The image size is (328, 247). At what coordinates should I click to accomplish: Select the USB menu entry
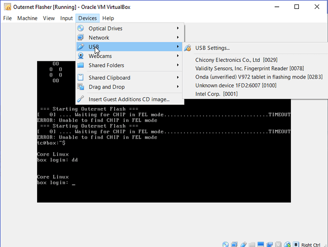coord(130,47)
